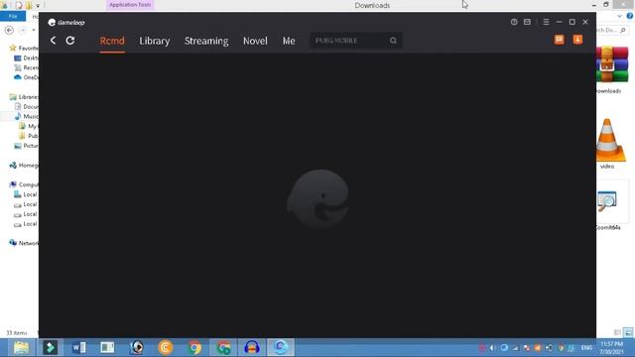This screenshot has width=635, height=357.
Task: Select OneDrive in Explorer sidebar
Action: (x=27, y=77)
